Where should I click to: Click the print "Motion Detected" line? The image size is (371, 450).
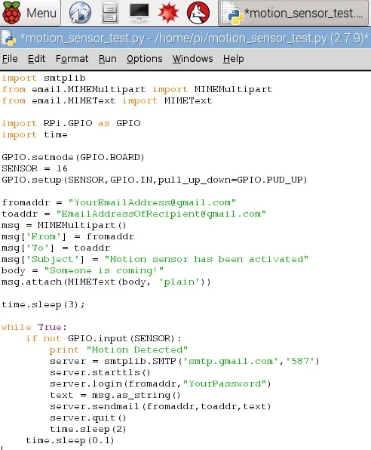[118, 350]
